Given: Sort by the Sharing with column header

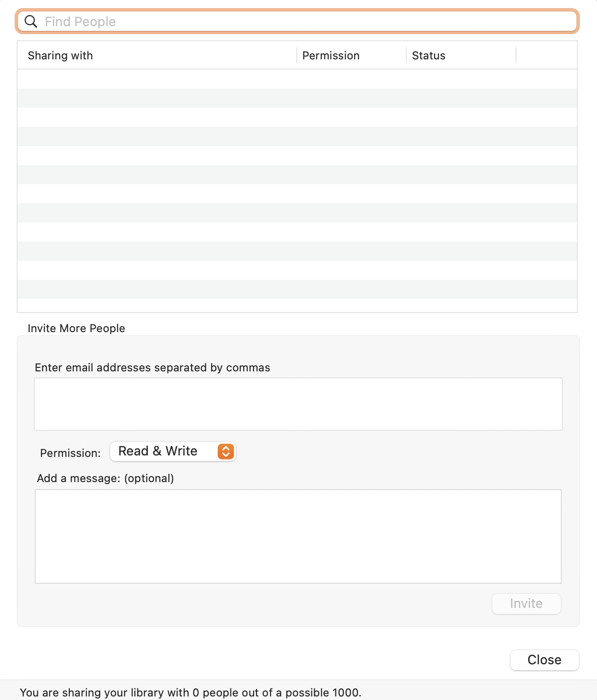Looking at the screenshot, I should [60, 56].
